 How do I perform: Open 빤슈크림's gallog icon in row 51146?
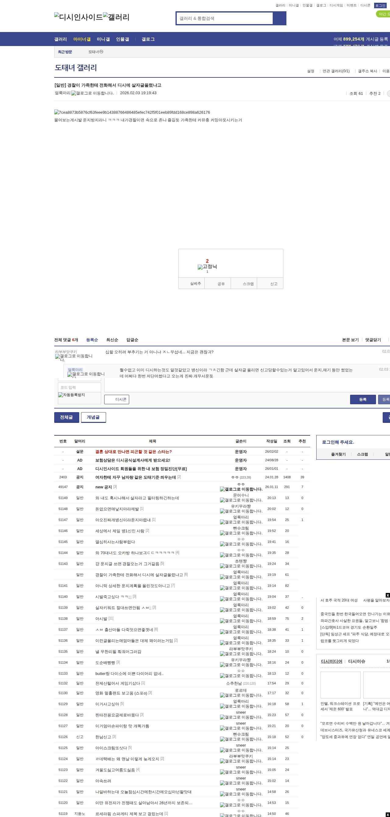coord(241,533)
